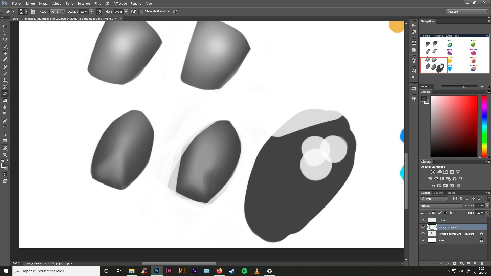Select the formes à reproduire + couleurs layer

click(x=456, y=234)
